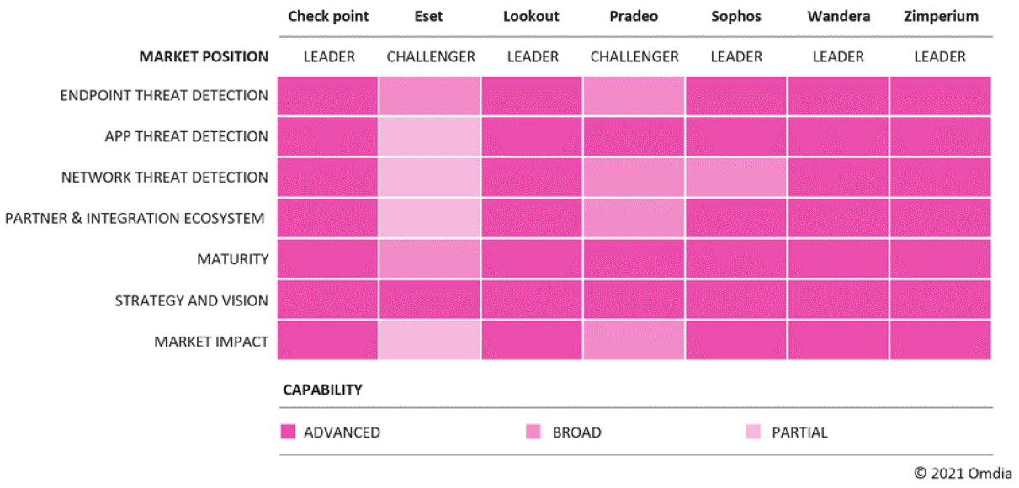Screen dimensions: 1019x488
Task: Select the Zimperium column header
Action: 942,16
